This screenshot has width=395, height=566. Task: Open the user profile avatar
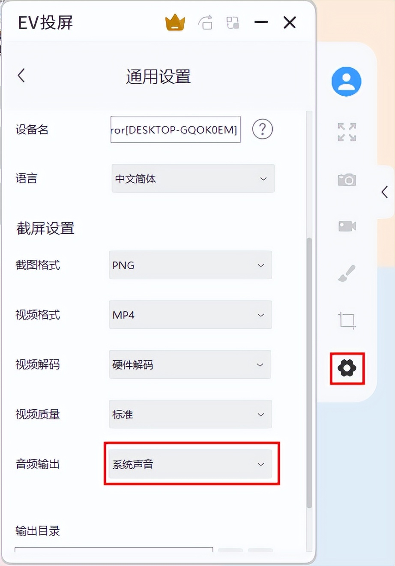347,81
